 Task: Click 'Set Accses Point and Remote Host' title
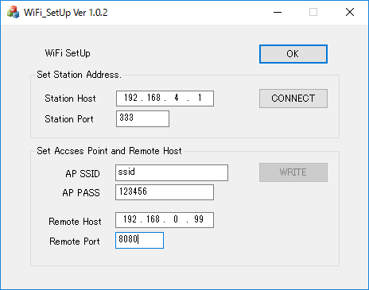(109, 151)
